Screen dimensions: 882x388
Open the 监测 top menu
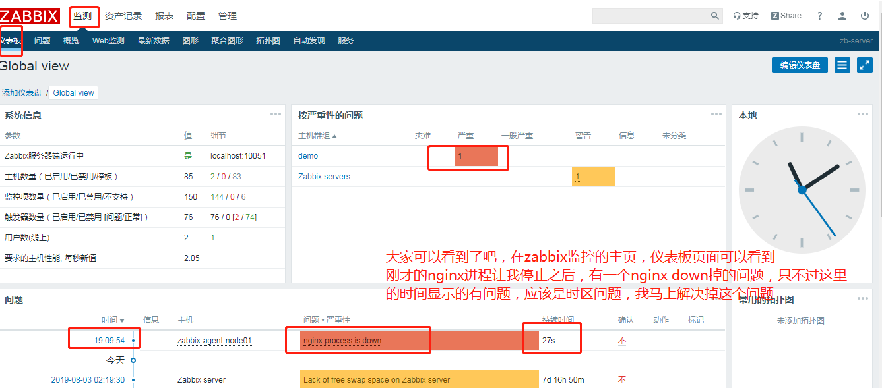tap(82, 16)
